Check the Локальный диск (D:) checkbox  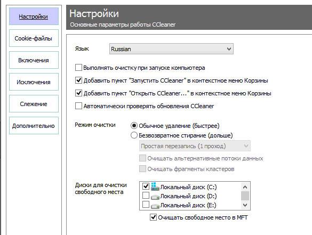(x=146, y=196)
